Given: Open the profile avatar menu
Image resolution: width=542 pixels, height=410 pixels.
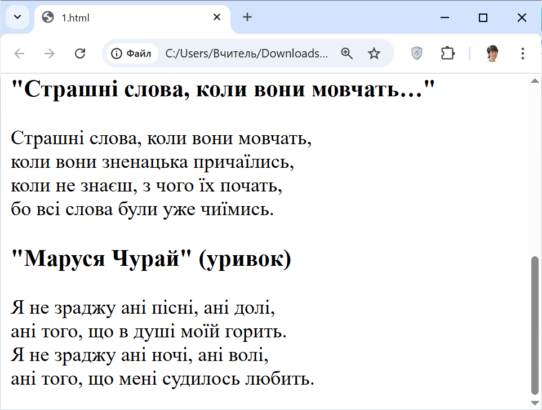Looking at the screenshot, I should [492, 54].
